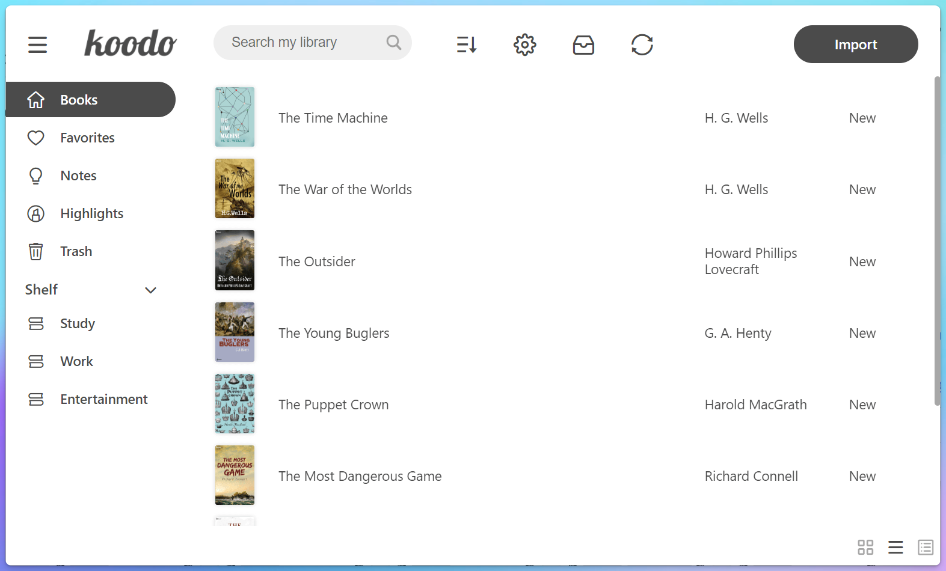Screen dimensions: 946x571
Task: Open settings gear icon
Action: click(x=524, y=44)
